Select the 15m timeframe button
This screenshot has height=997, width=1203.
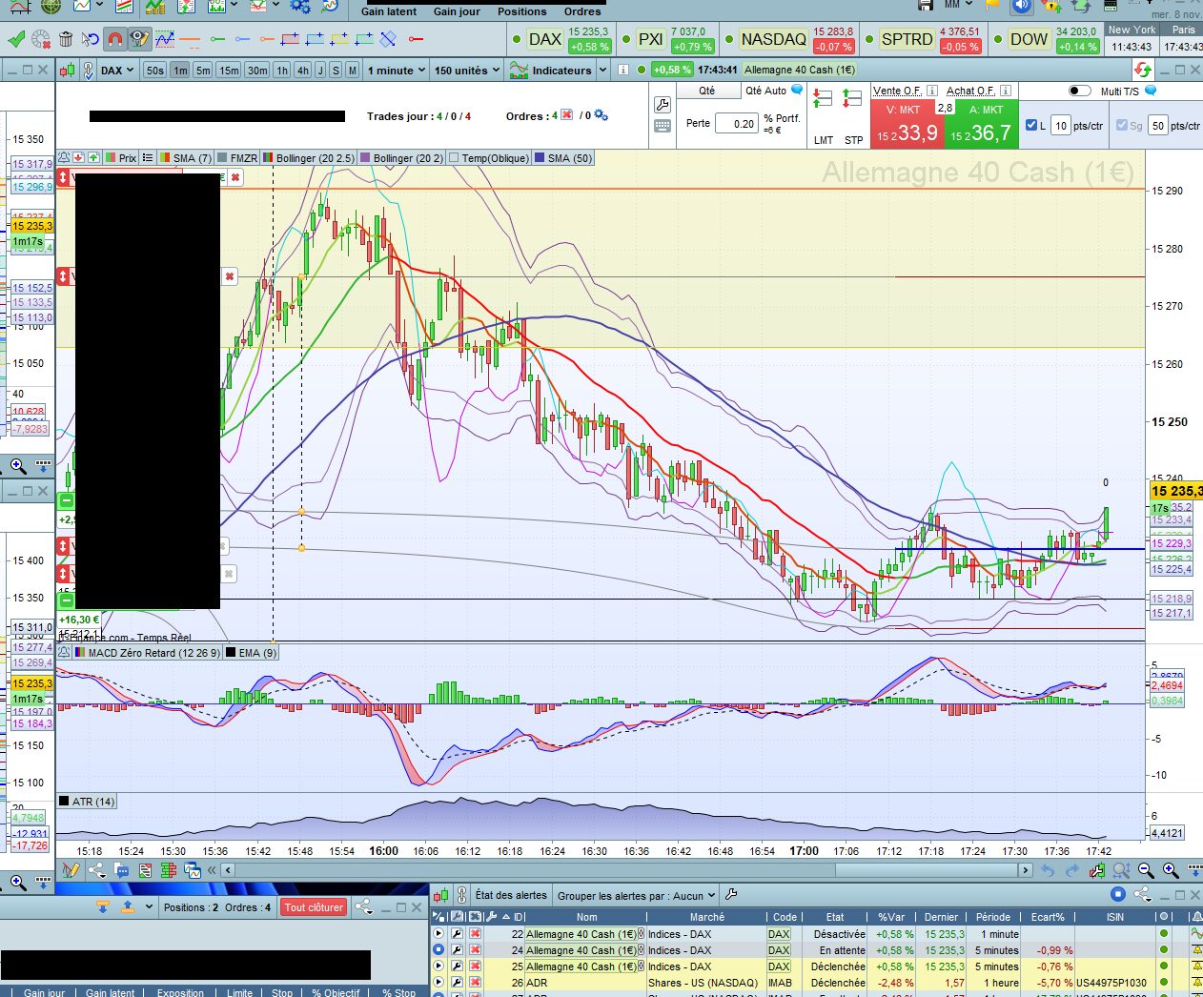pyautogui.click(x=229, y=71)
